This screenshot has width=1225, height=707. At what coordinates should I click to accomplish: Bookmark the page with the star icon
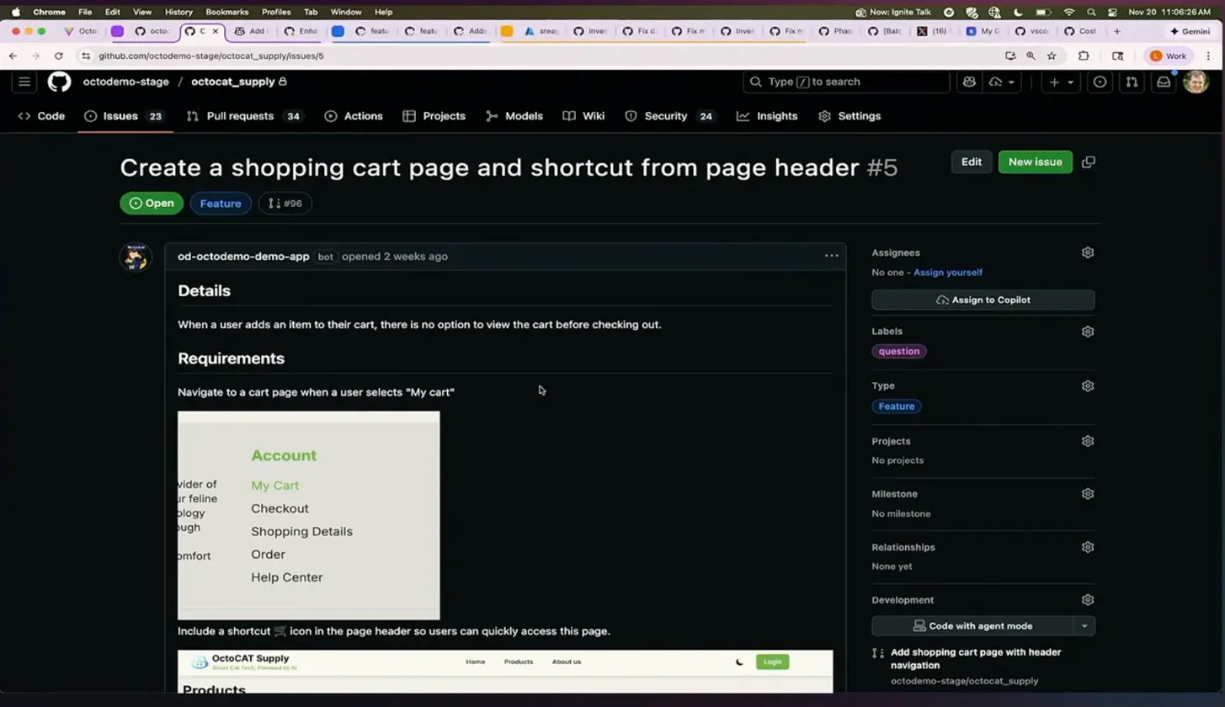tap(1052, 56)
